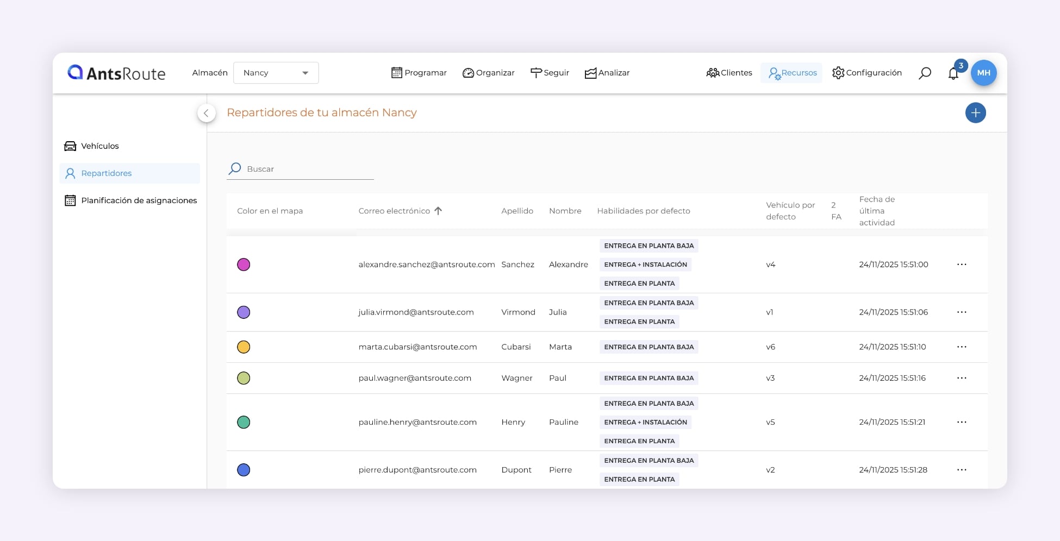Click the AntsRoute logo
Screen dimensions: 1060x541
(x=116, y=73)
